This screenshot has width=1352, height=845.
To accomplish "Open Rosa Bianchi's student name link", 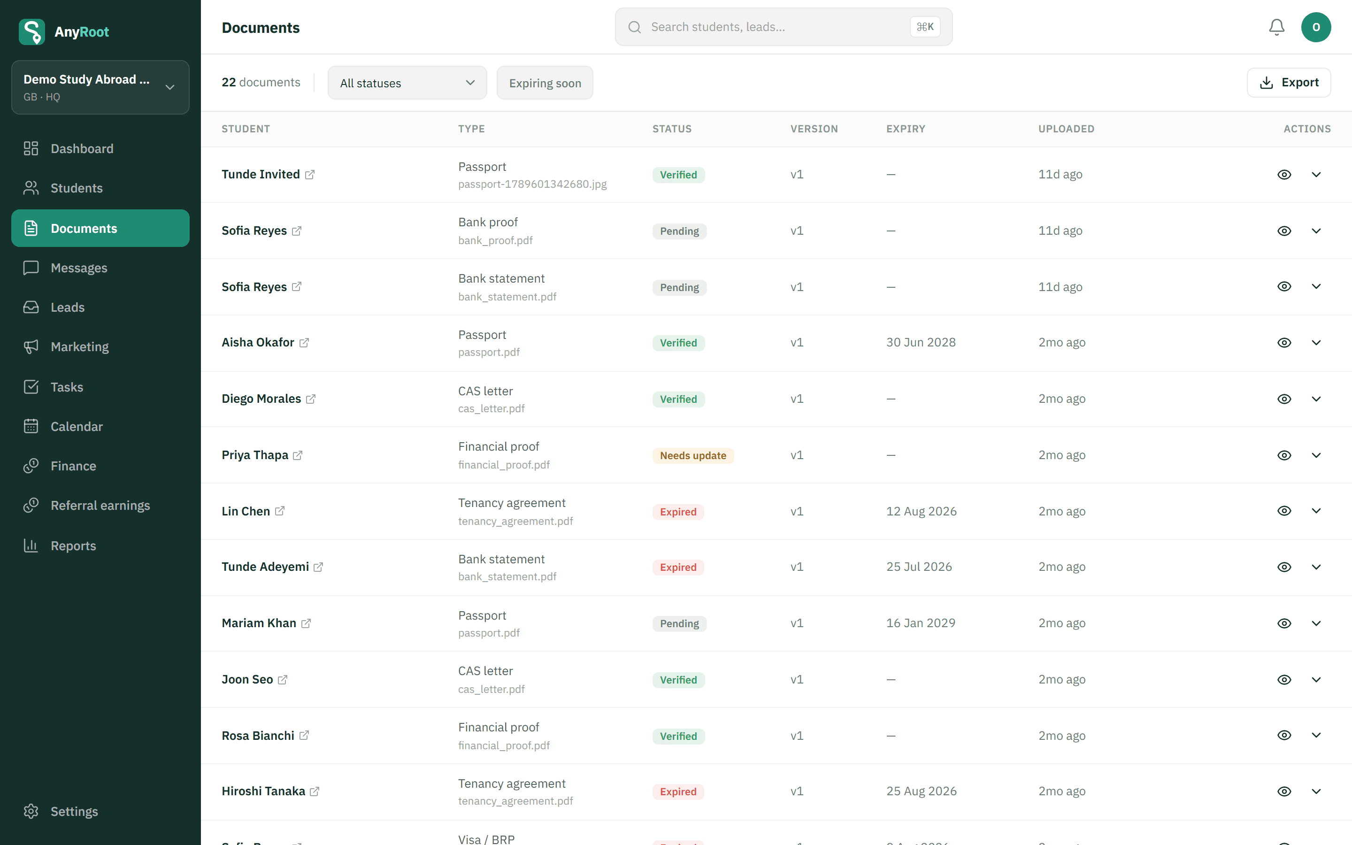I will (x=258, y=736).
